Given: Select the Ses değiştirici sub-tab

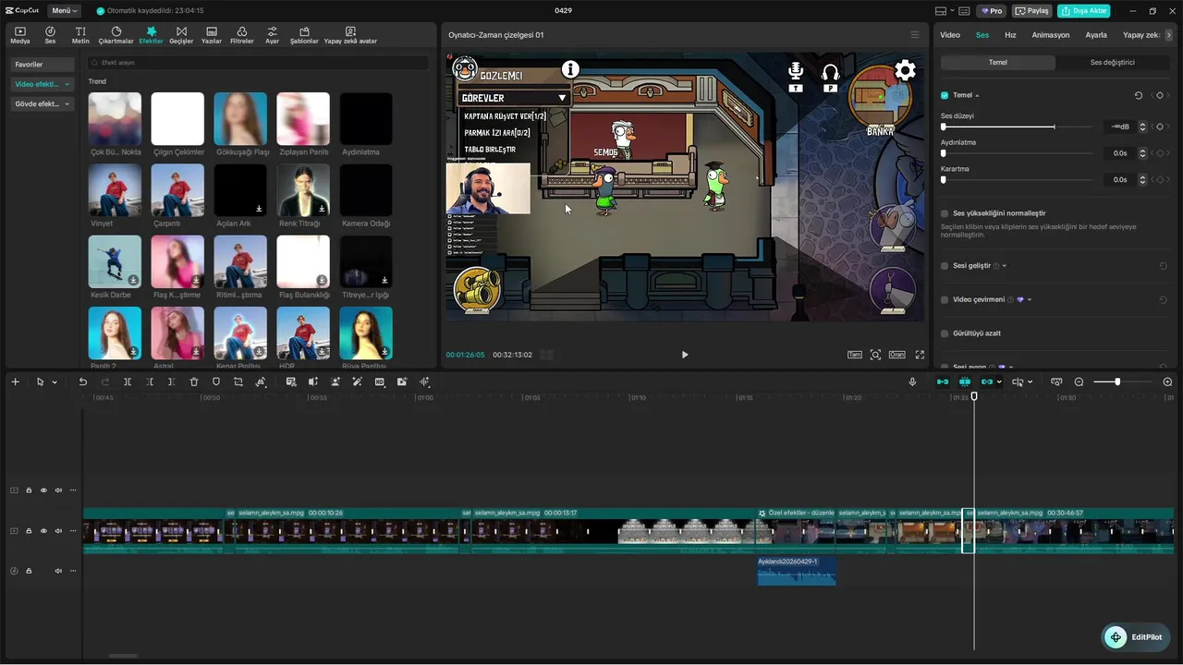Looking at the screenshot, I should click(1113, 63).
